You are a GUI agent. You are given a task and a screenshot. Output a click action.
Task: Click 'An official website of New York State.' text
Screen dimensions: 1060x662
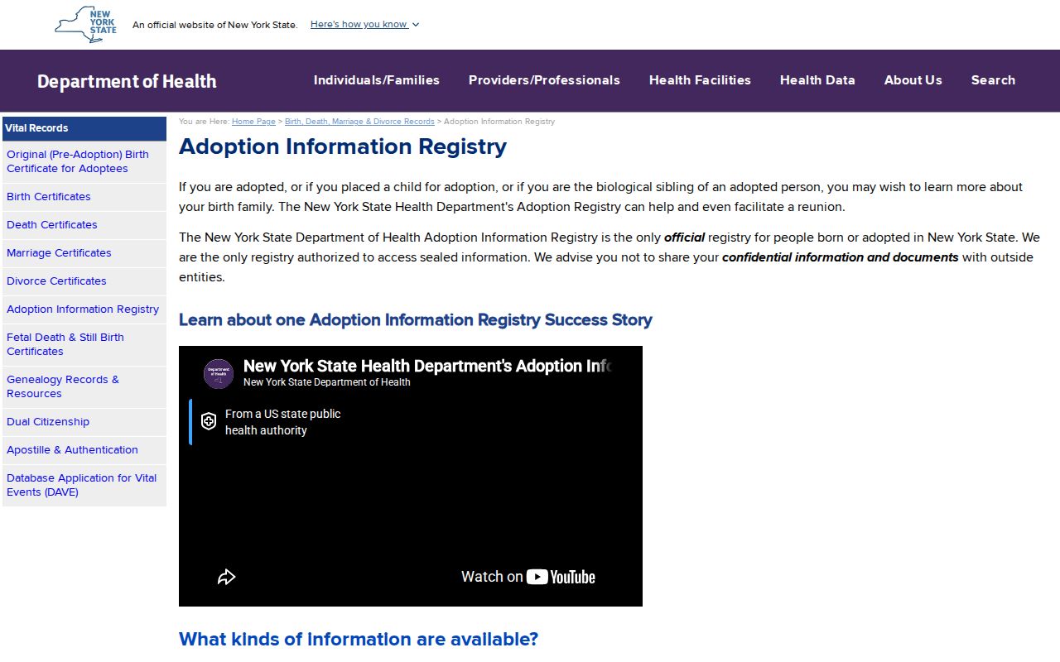(x=215, y=25)
